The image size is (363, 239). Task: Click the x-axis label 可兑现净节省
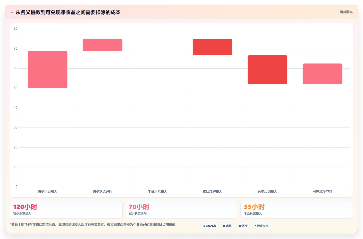point(322,191)
